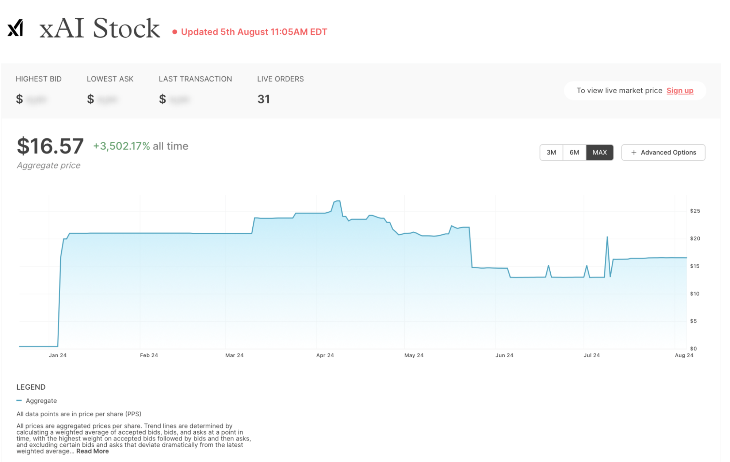
Task: Click the Aug 24 axis label
Action: 684,355
